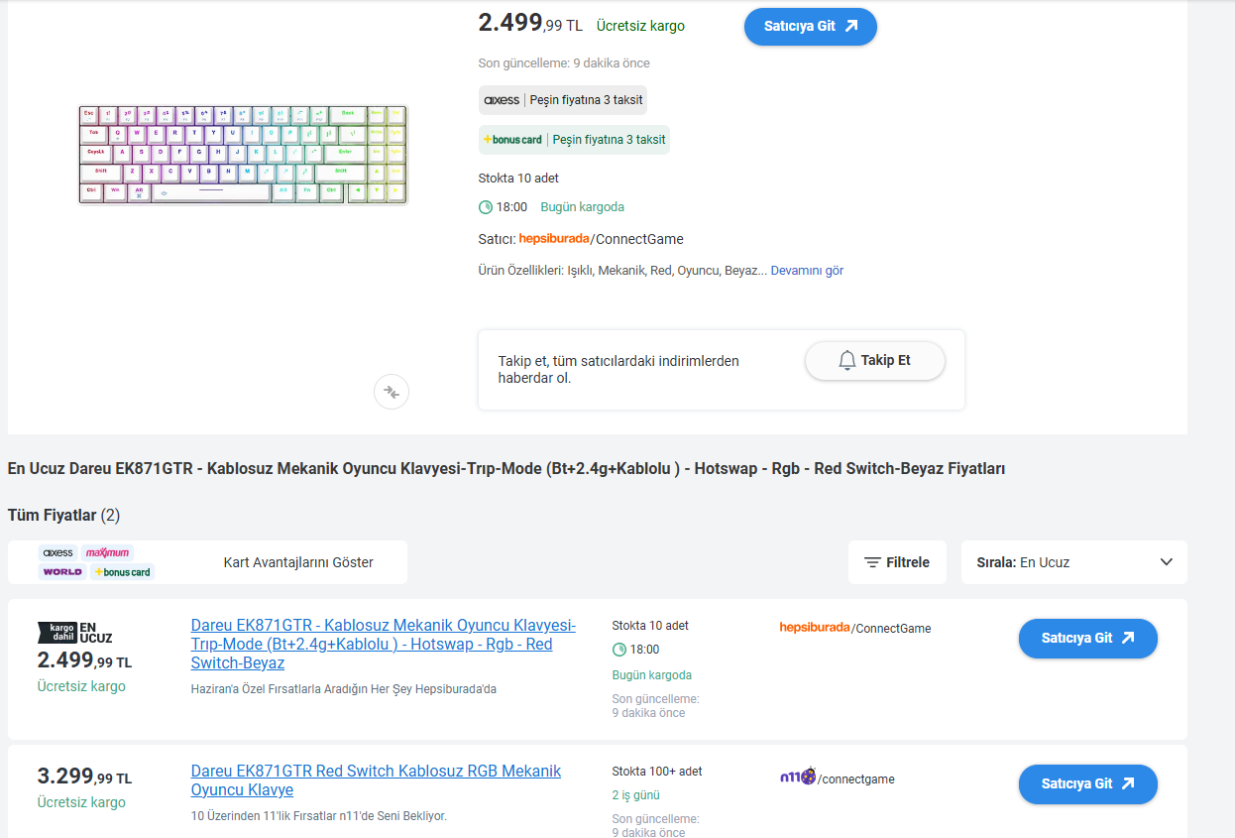Click the compare arrows icon below keyboard image
1235x838 pixels.
pyautogui.click(x=392, y=392)
